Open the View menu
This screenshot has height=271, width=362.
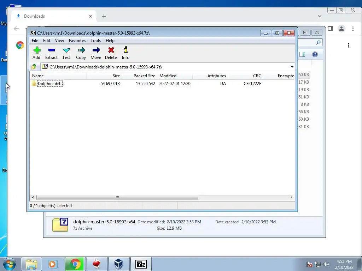tap(59, 41)
